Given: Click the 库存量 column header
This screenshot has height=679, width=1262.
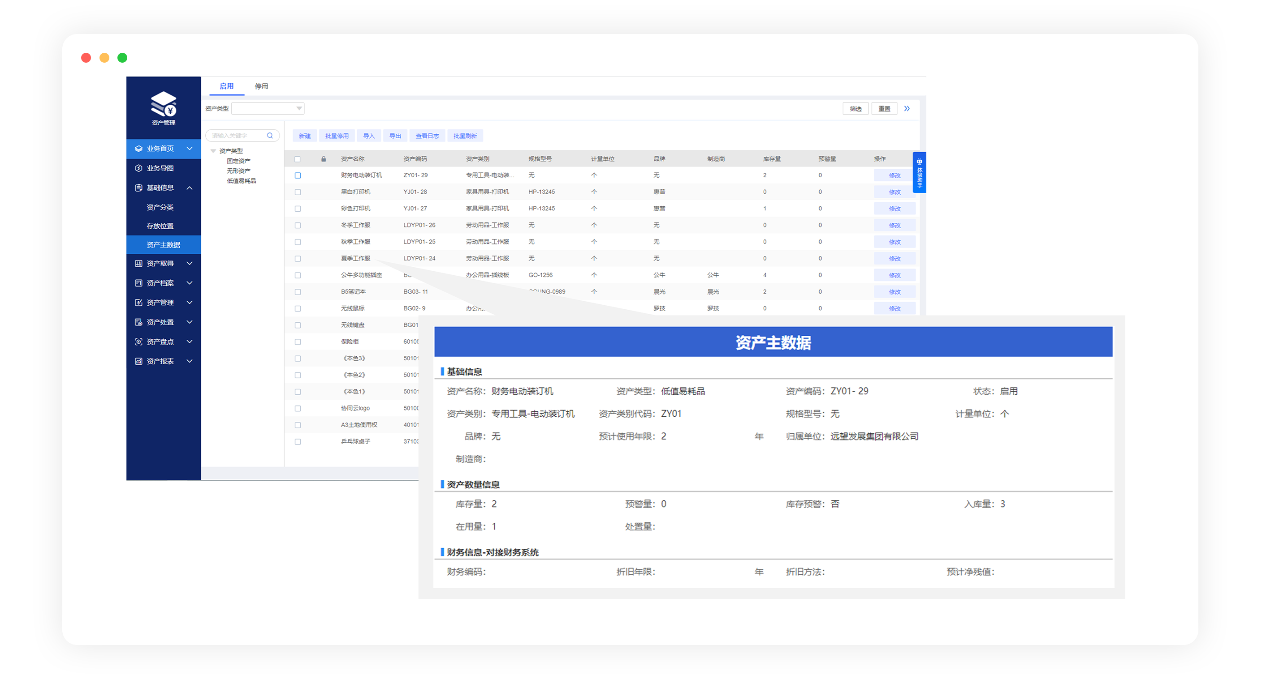Looking at the screenshot, I should coord(772,159).
